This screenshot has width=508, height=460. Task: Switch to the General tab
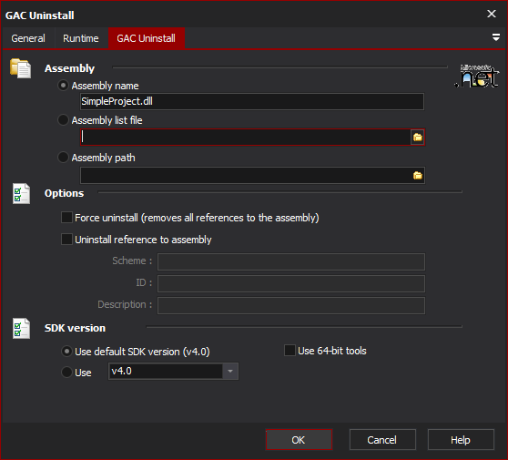[x=28, y=38]
